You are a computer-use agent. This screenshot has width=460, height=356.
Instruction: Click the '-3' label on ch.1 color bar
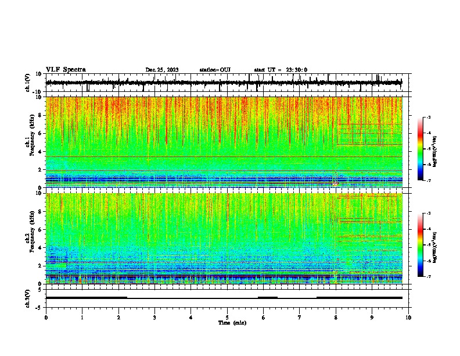[429, 117]
